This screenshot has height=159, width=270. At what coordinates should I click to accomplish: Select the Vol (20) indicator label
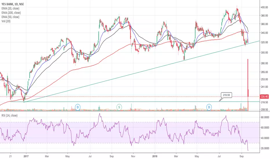[x=6, y=21]
